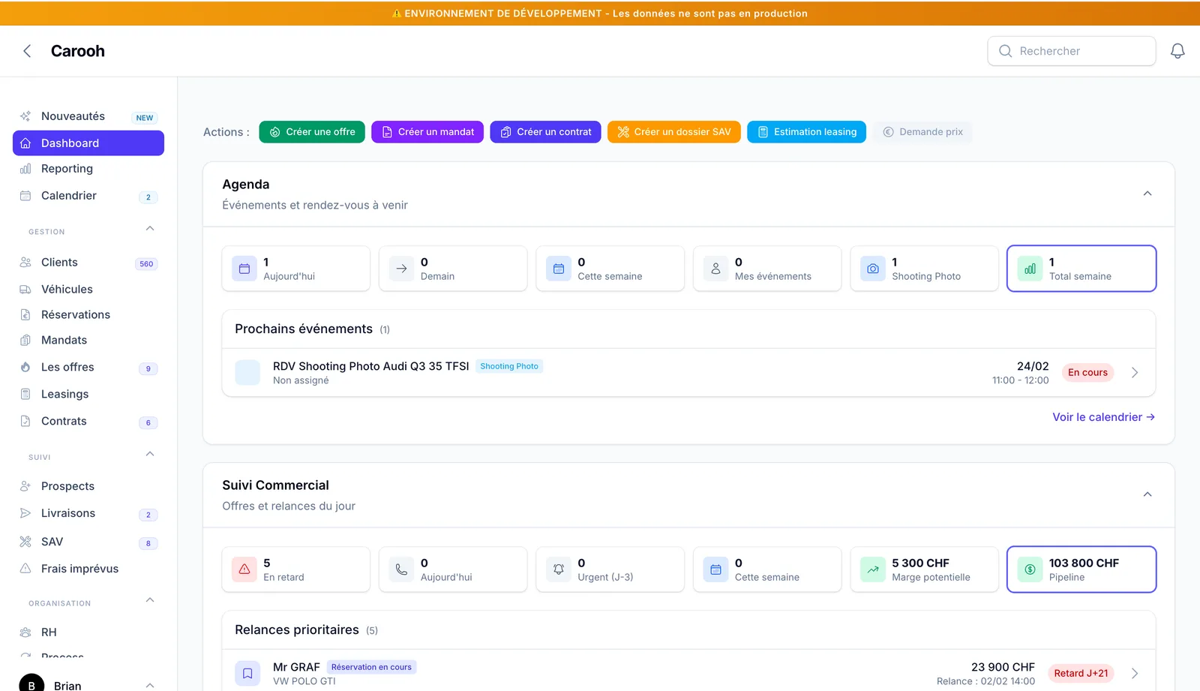The width and height of the screenshot is (1200, 691).
Task: Open Véhicules in the sidebar
Action: pos(88,290)
